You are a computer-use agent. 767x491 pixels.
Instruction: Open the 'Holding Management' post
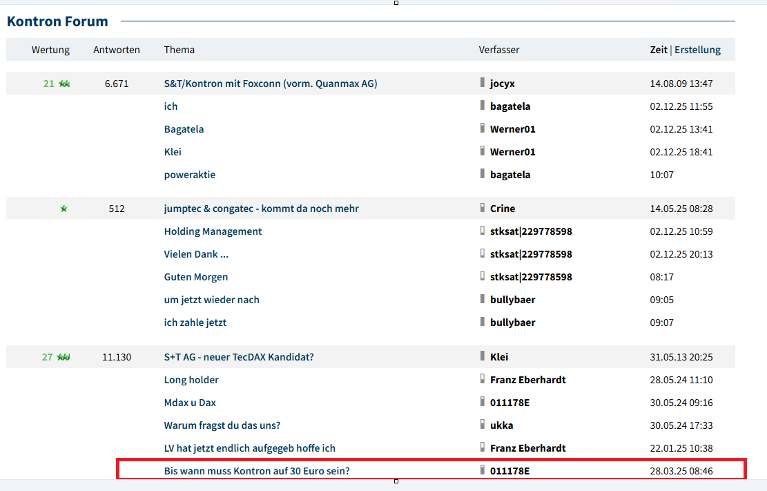213,231
